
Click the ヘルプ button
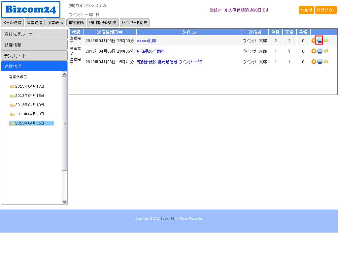click(x=306, y=10)
